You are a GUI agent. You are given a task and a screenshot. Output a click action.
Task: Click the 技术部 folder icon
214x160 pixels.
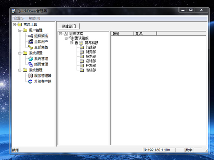(82, 56)
